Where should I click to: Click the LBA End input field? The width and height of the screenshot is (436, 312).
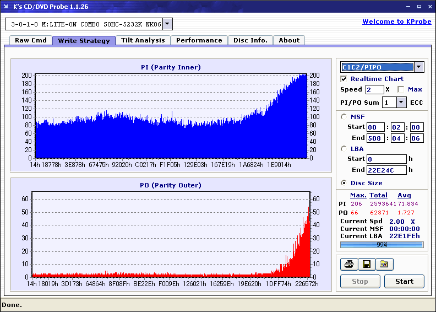click(x=386, y=170)
